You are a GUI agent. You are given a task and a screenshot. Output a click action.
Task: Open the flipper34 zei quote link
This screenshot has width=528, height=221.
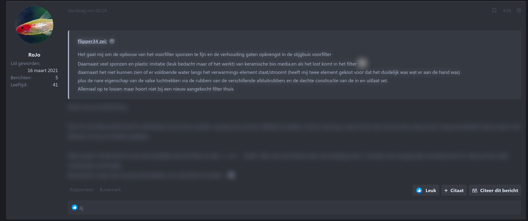pos(92,41)
